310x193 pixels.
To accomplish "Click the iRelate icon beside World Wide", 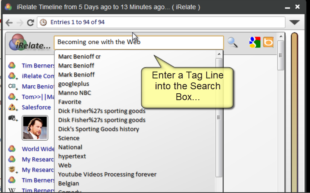I will click(x=12, y=149).
